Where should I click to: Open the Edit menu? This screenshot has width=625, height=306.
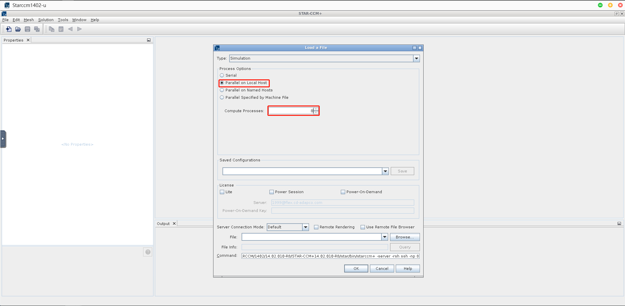tap(16, 20)
